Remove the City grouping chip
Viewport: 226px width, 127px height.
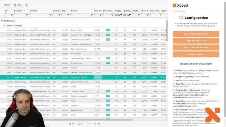tap(26, 5)
